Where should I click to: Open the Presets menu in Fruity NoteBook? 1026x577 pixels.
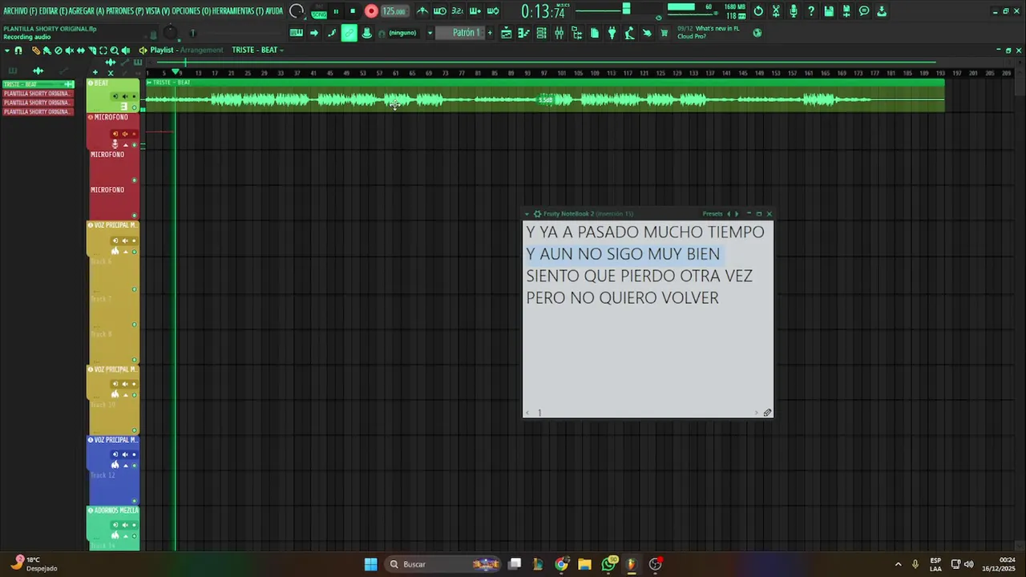click(713, 214)
